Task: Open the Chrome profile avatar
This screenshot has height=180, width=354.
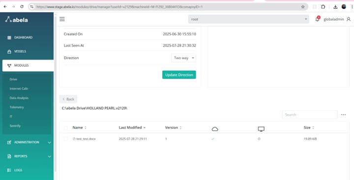Action: click(344, 7)
